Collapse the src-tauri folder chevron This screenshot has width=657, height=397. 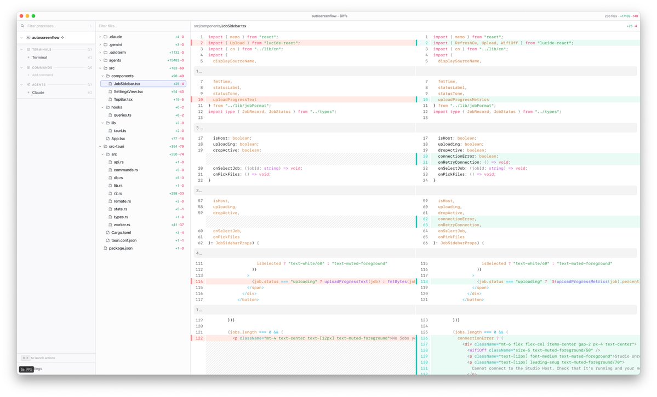(100, 147)
